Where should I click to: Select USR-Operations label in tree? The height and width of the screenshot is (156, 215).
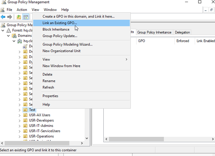click(x=41, y=136)
